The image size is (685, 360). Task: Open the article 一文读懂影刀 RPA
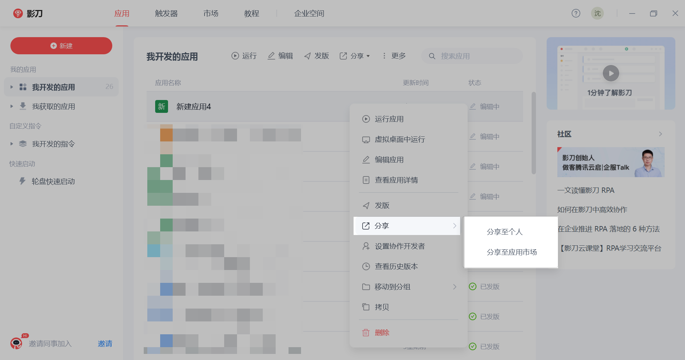(x=586, y=190)
